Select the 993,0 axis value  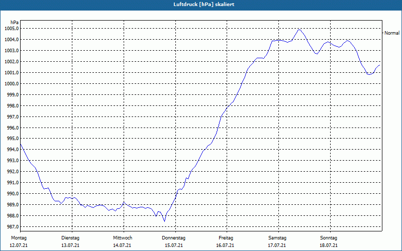tap(13, 160)
